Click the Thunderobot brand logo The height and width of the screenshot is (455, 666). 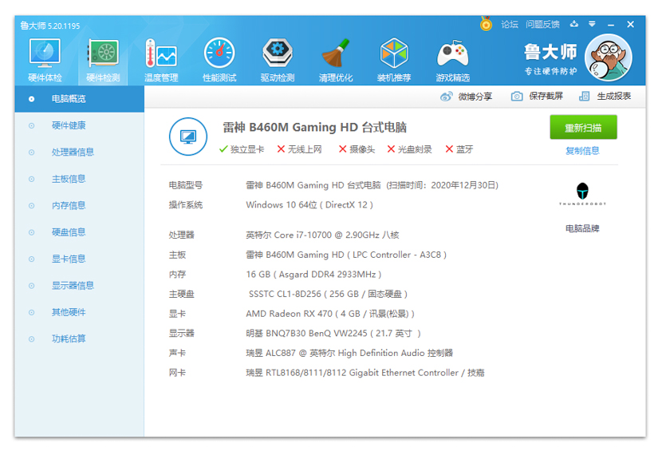(582, 194)
